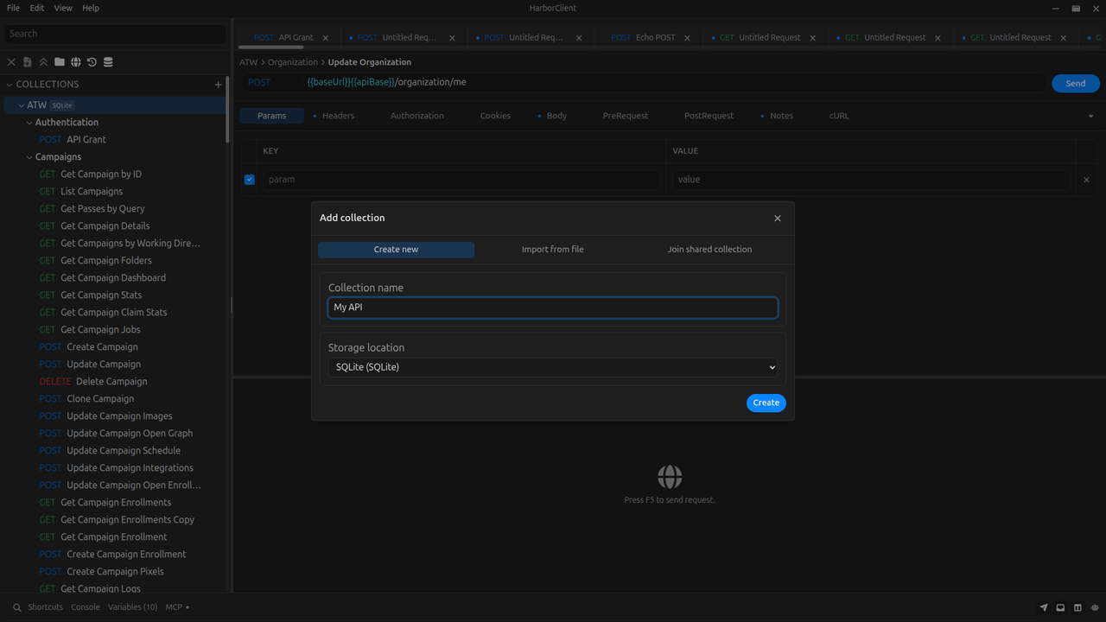Viewport: 1106px width, 622px height.
Task: Remove the param row with its X
Action: (1086, 180)
